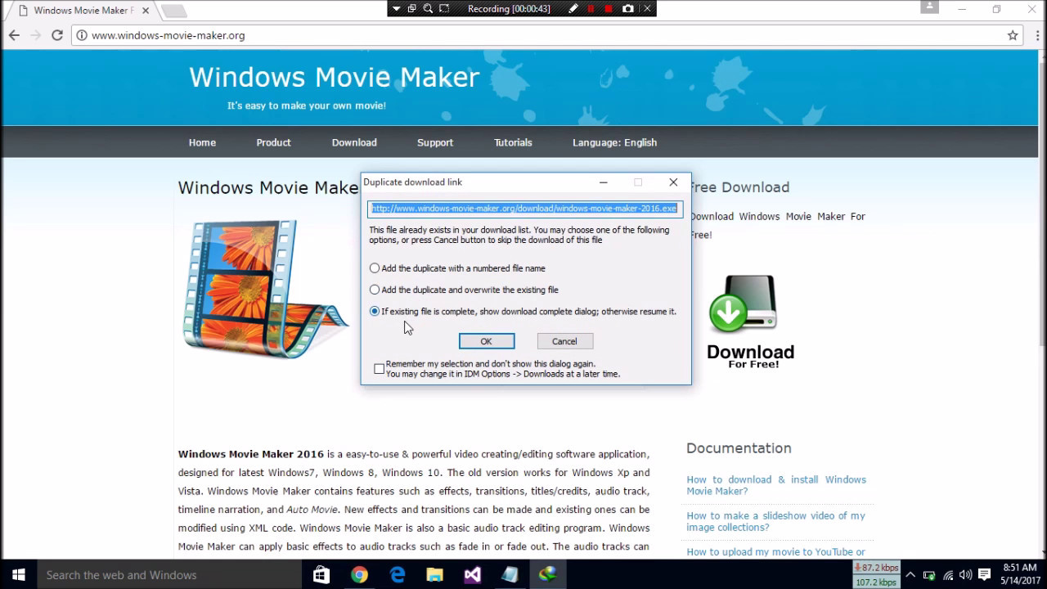Open Chrome from the taskbar

[x=359, y=575]
